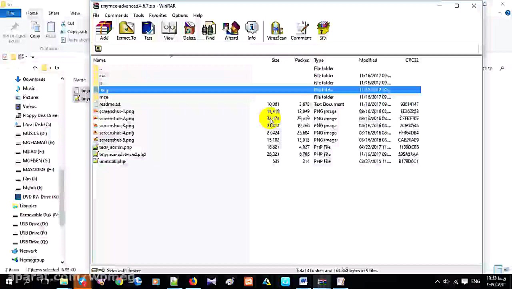Open the Commands menu
512x289 pixels.
click(116, 15)
